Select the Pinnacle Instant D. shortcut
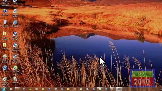The image size is (162, 91). point(5,81)
